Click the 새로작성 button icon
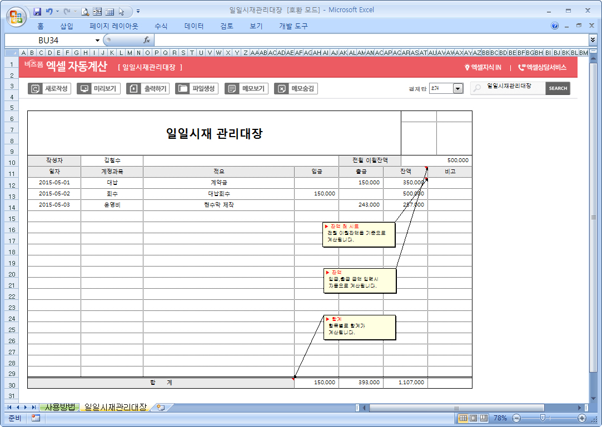This screenshot has height=427, width=602. click(x=35, y=89)
